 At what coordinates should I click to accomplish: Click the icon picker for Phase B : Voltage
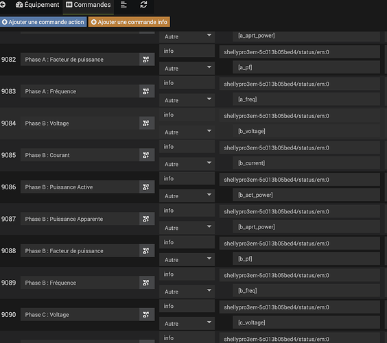coord(147,123)
